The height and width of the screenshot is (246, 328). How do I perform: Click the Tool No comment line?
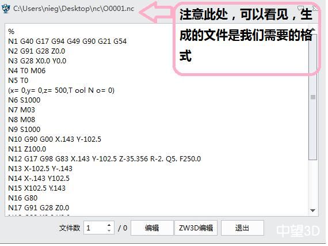click(x=62, y=90)
